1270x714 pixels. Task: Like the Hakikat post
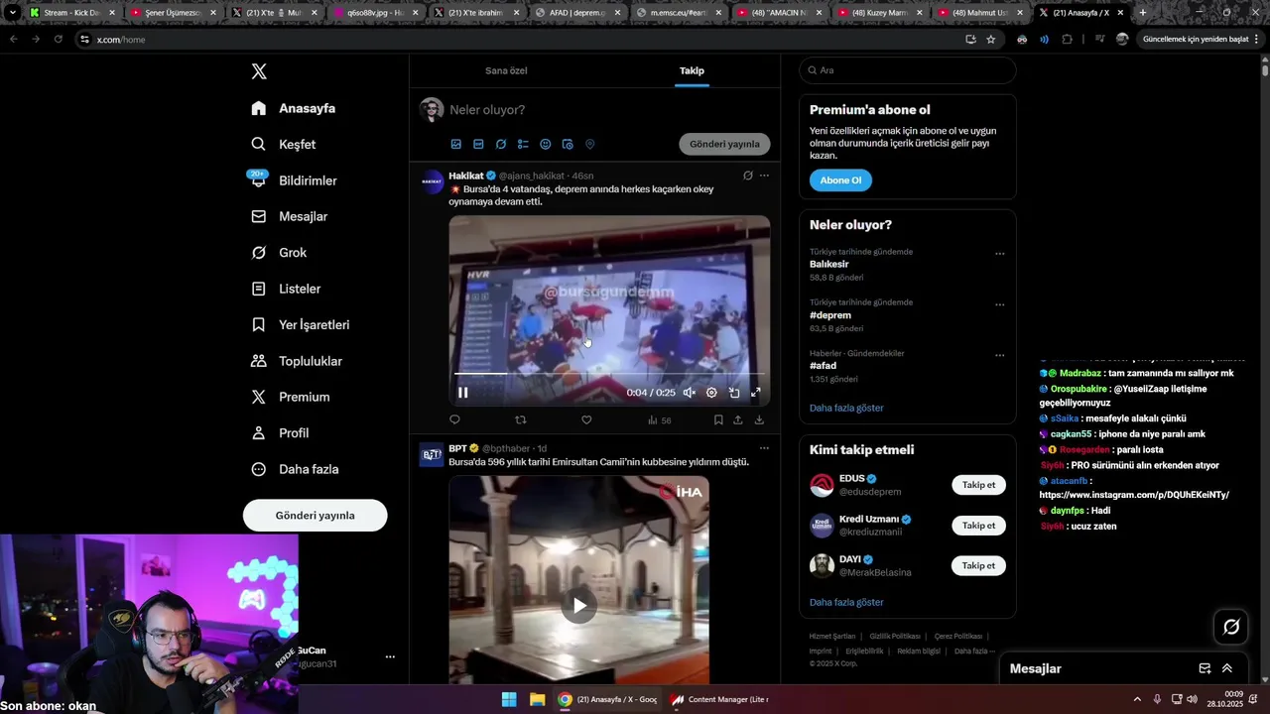586,420
